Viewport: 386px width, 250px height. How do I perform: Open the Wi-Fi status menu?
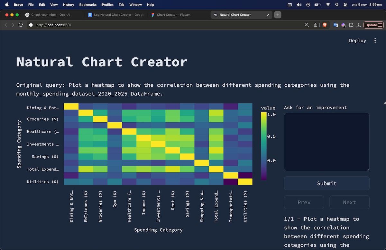tap(328, 5)
